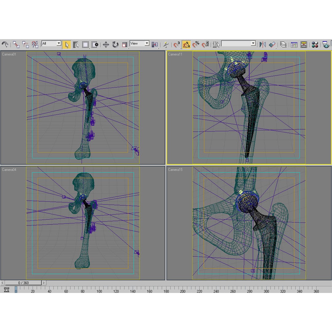Open the Curve Editor icon
This screenshot has width=332, height=332.
click(294, 45)
